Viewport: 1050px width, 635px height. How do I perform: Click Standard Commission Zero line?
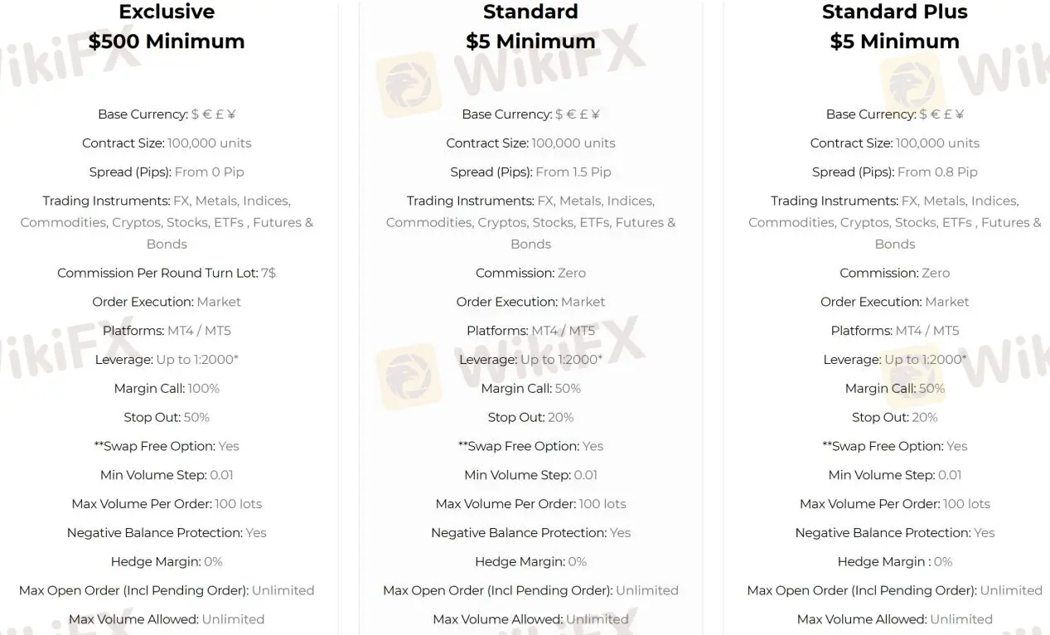530,273
